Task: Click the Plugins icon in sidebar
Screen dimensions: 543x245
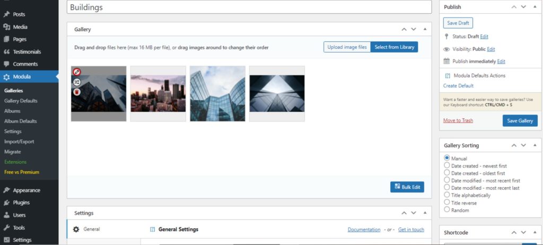Action: pos(6,203)
